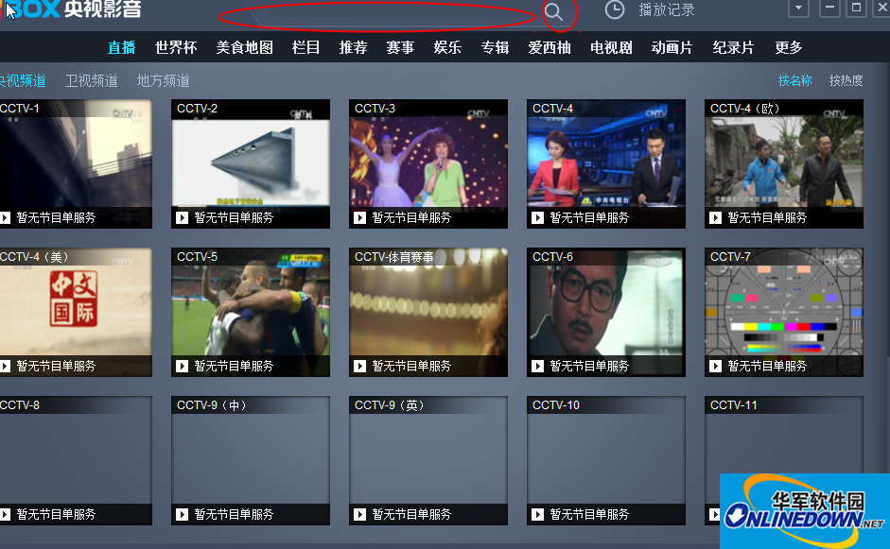Open the CCTV-8 channel tile
Image resolution: width=890 pixels, height=549 pixels.
[x=76, y=460]
